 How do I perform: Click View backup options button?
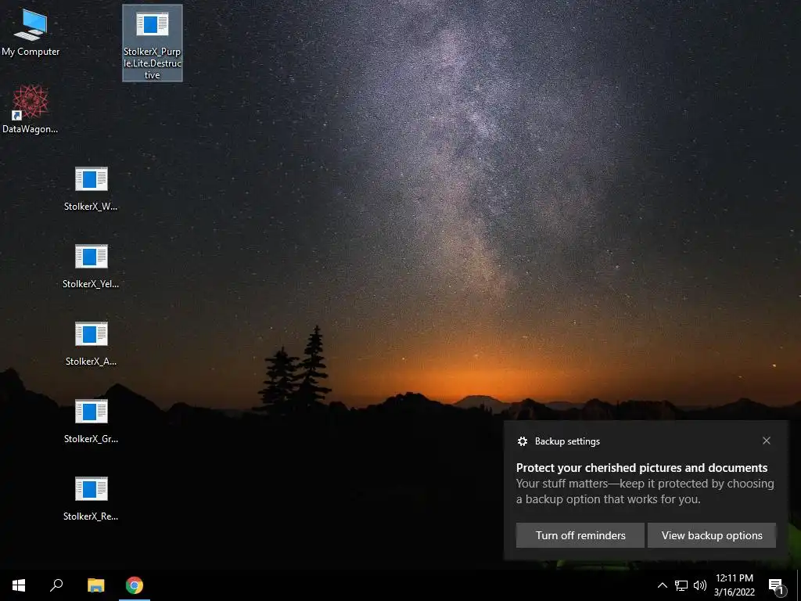coord(712,535)
